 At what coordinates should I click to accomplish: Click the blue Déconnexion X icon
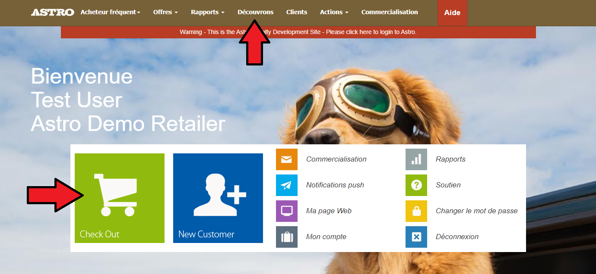point(416,237)
